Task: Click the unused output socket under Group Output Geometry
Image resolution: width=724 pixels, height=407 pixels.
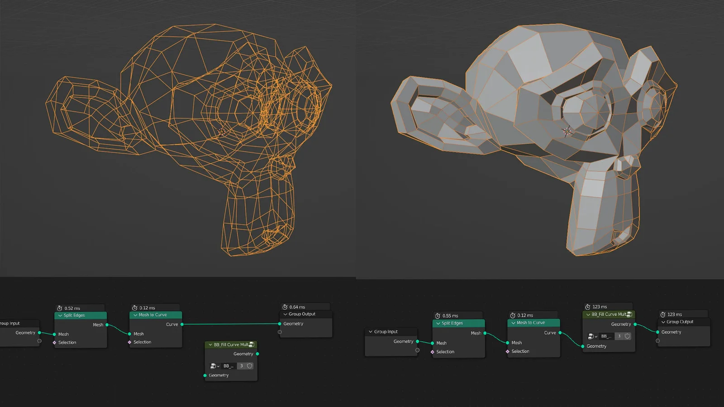Action: tap(280, 332)
